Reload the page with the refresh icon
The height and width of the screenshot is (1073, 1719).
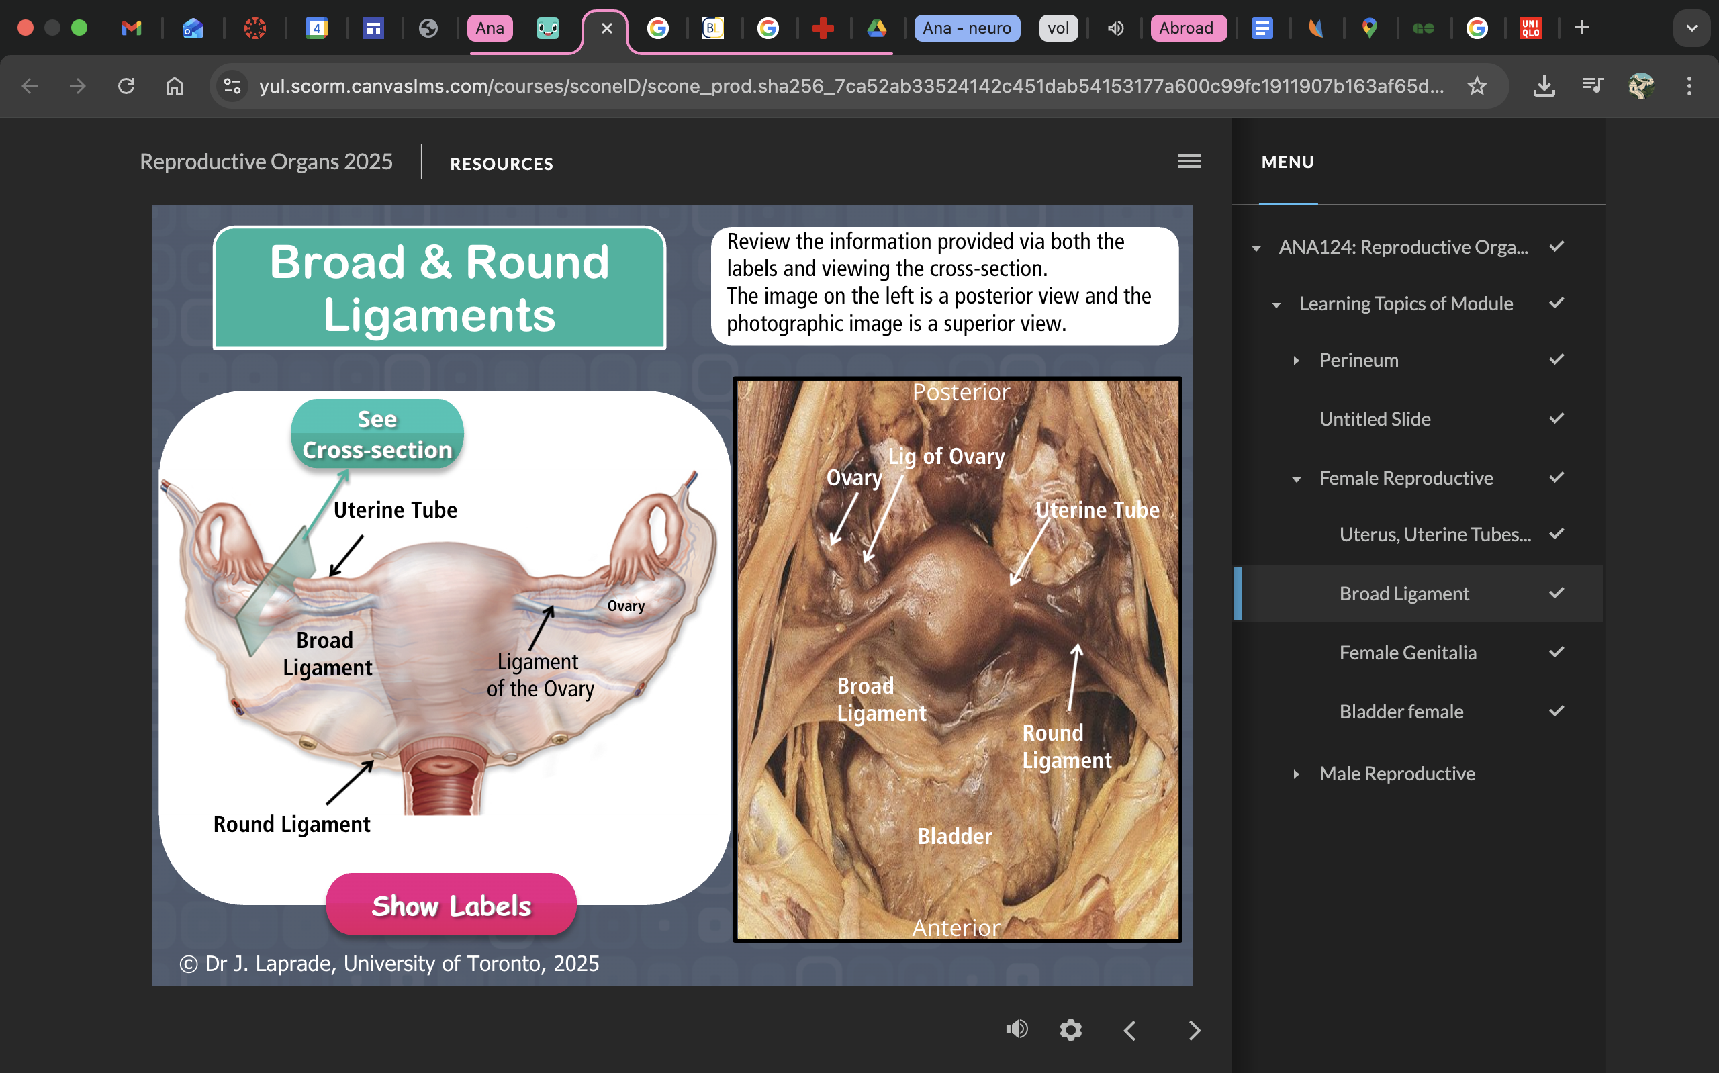pyautogui.click(x=126, y=86)
